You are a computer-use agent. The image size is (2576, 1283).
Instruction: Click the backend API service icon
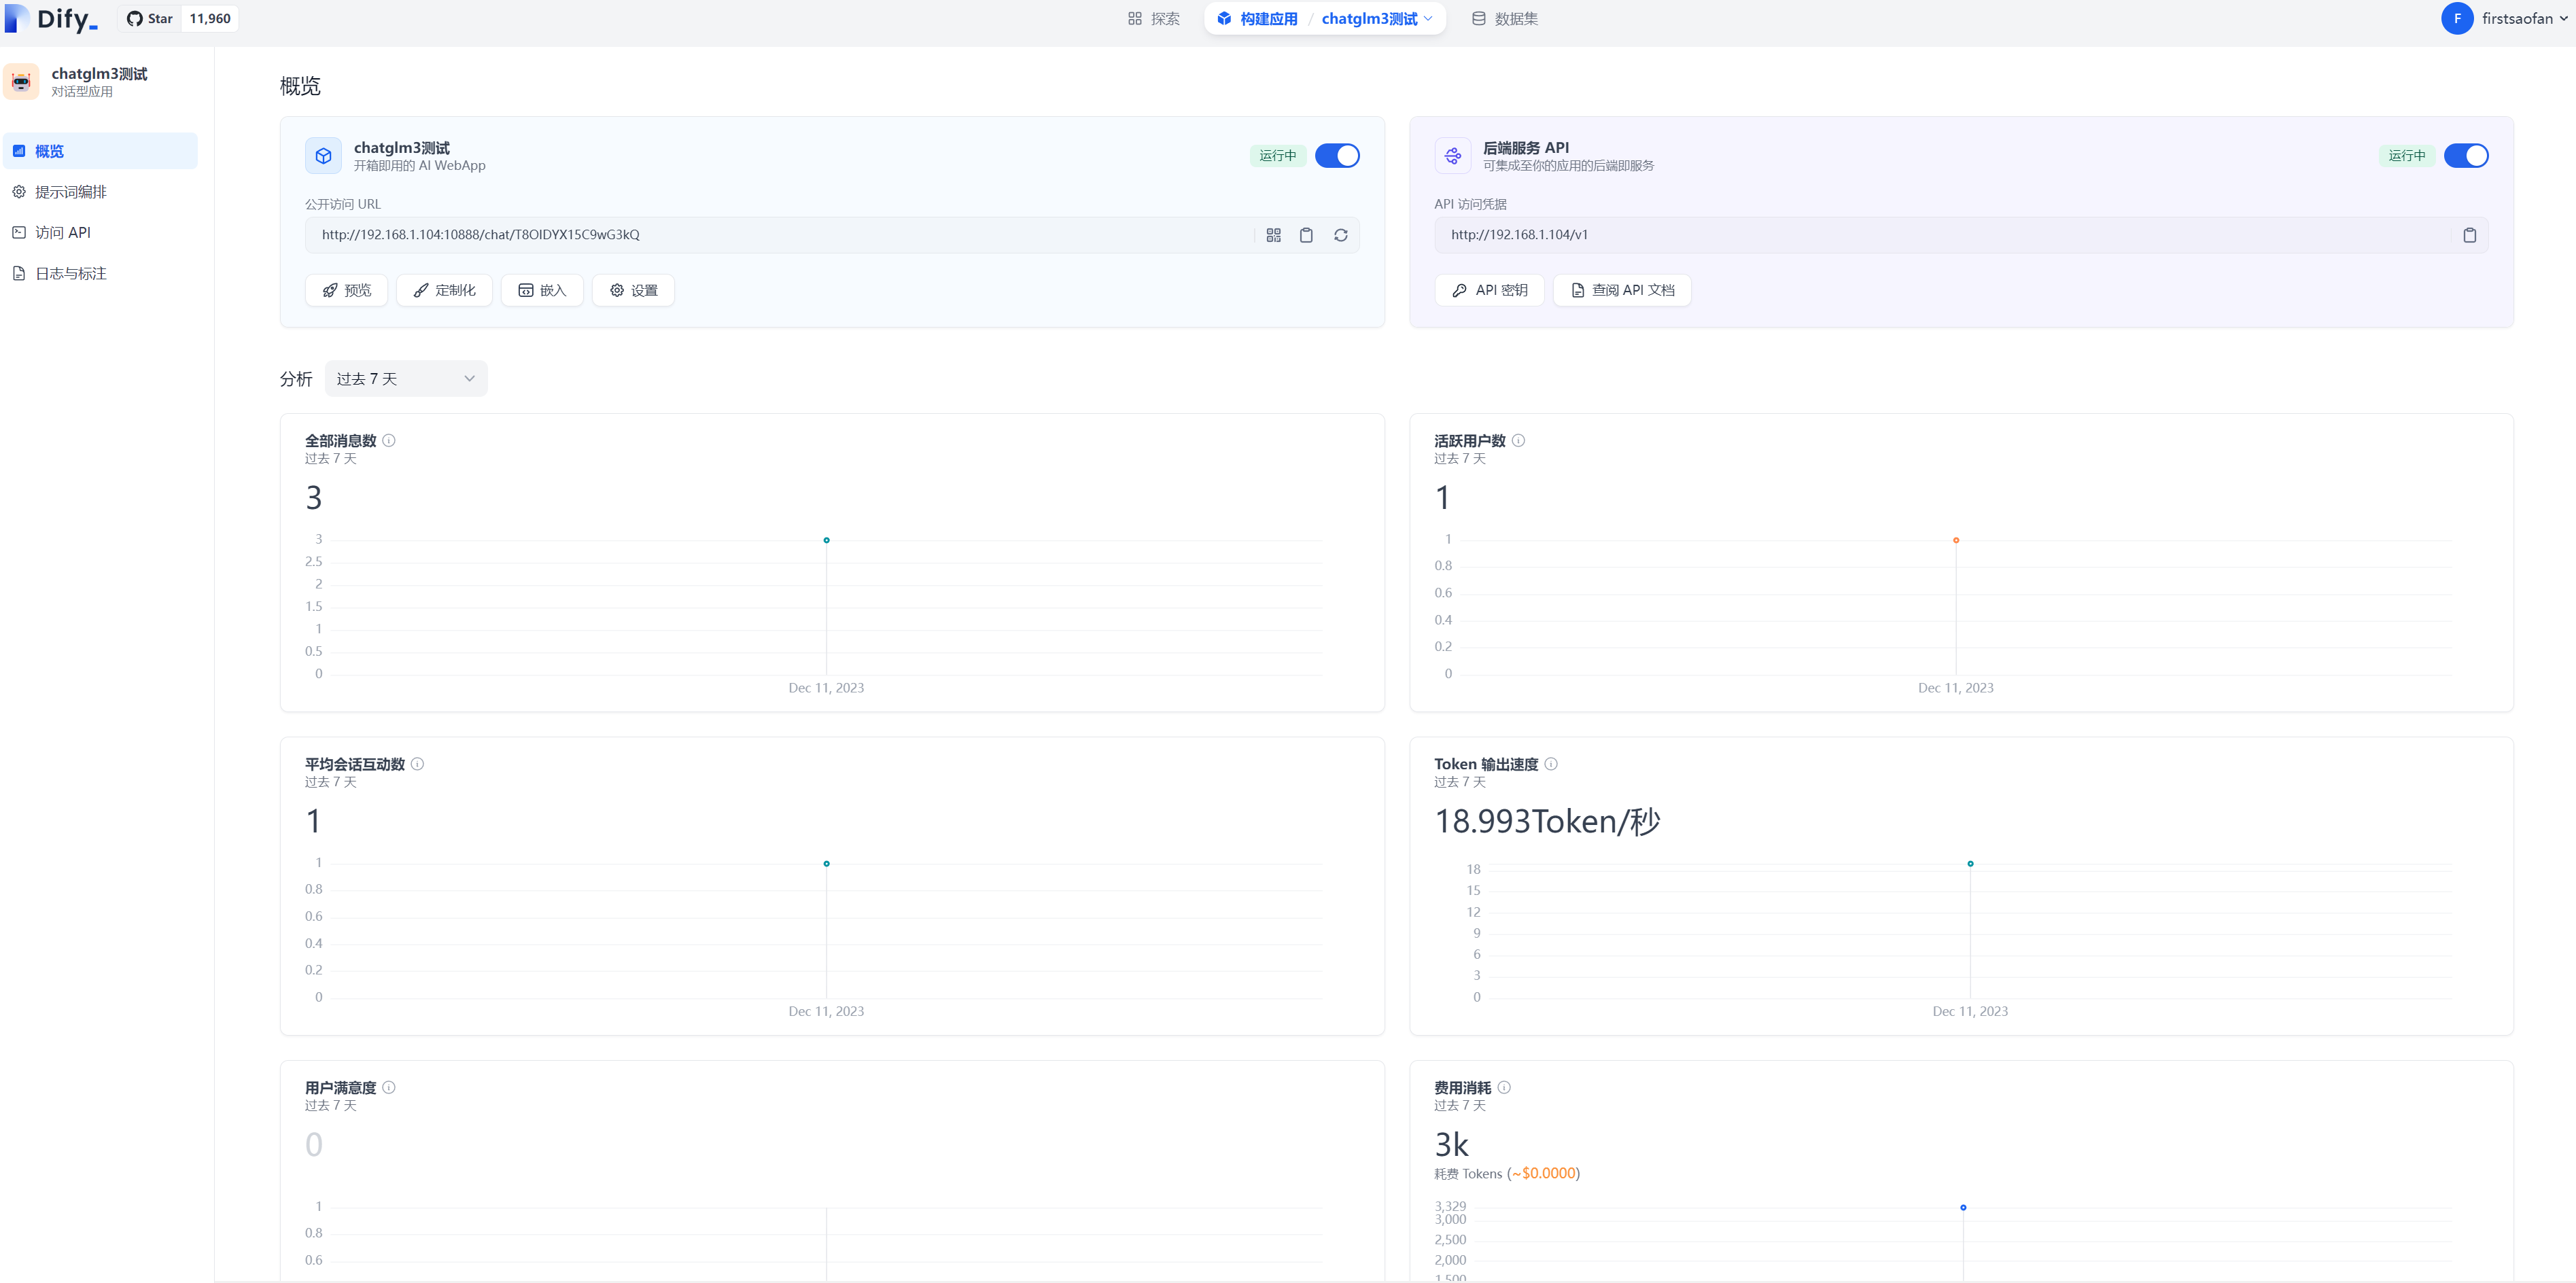pos(1453,156)
